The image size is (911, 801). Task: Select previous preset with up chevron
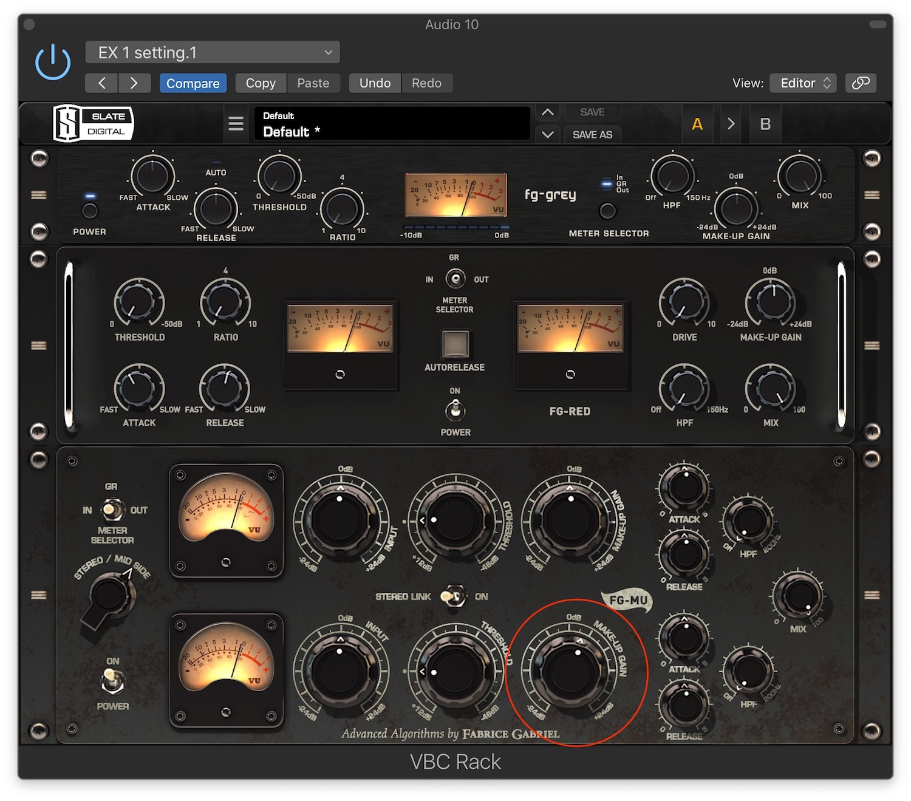[x=547, y=112]
